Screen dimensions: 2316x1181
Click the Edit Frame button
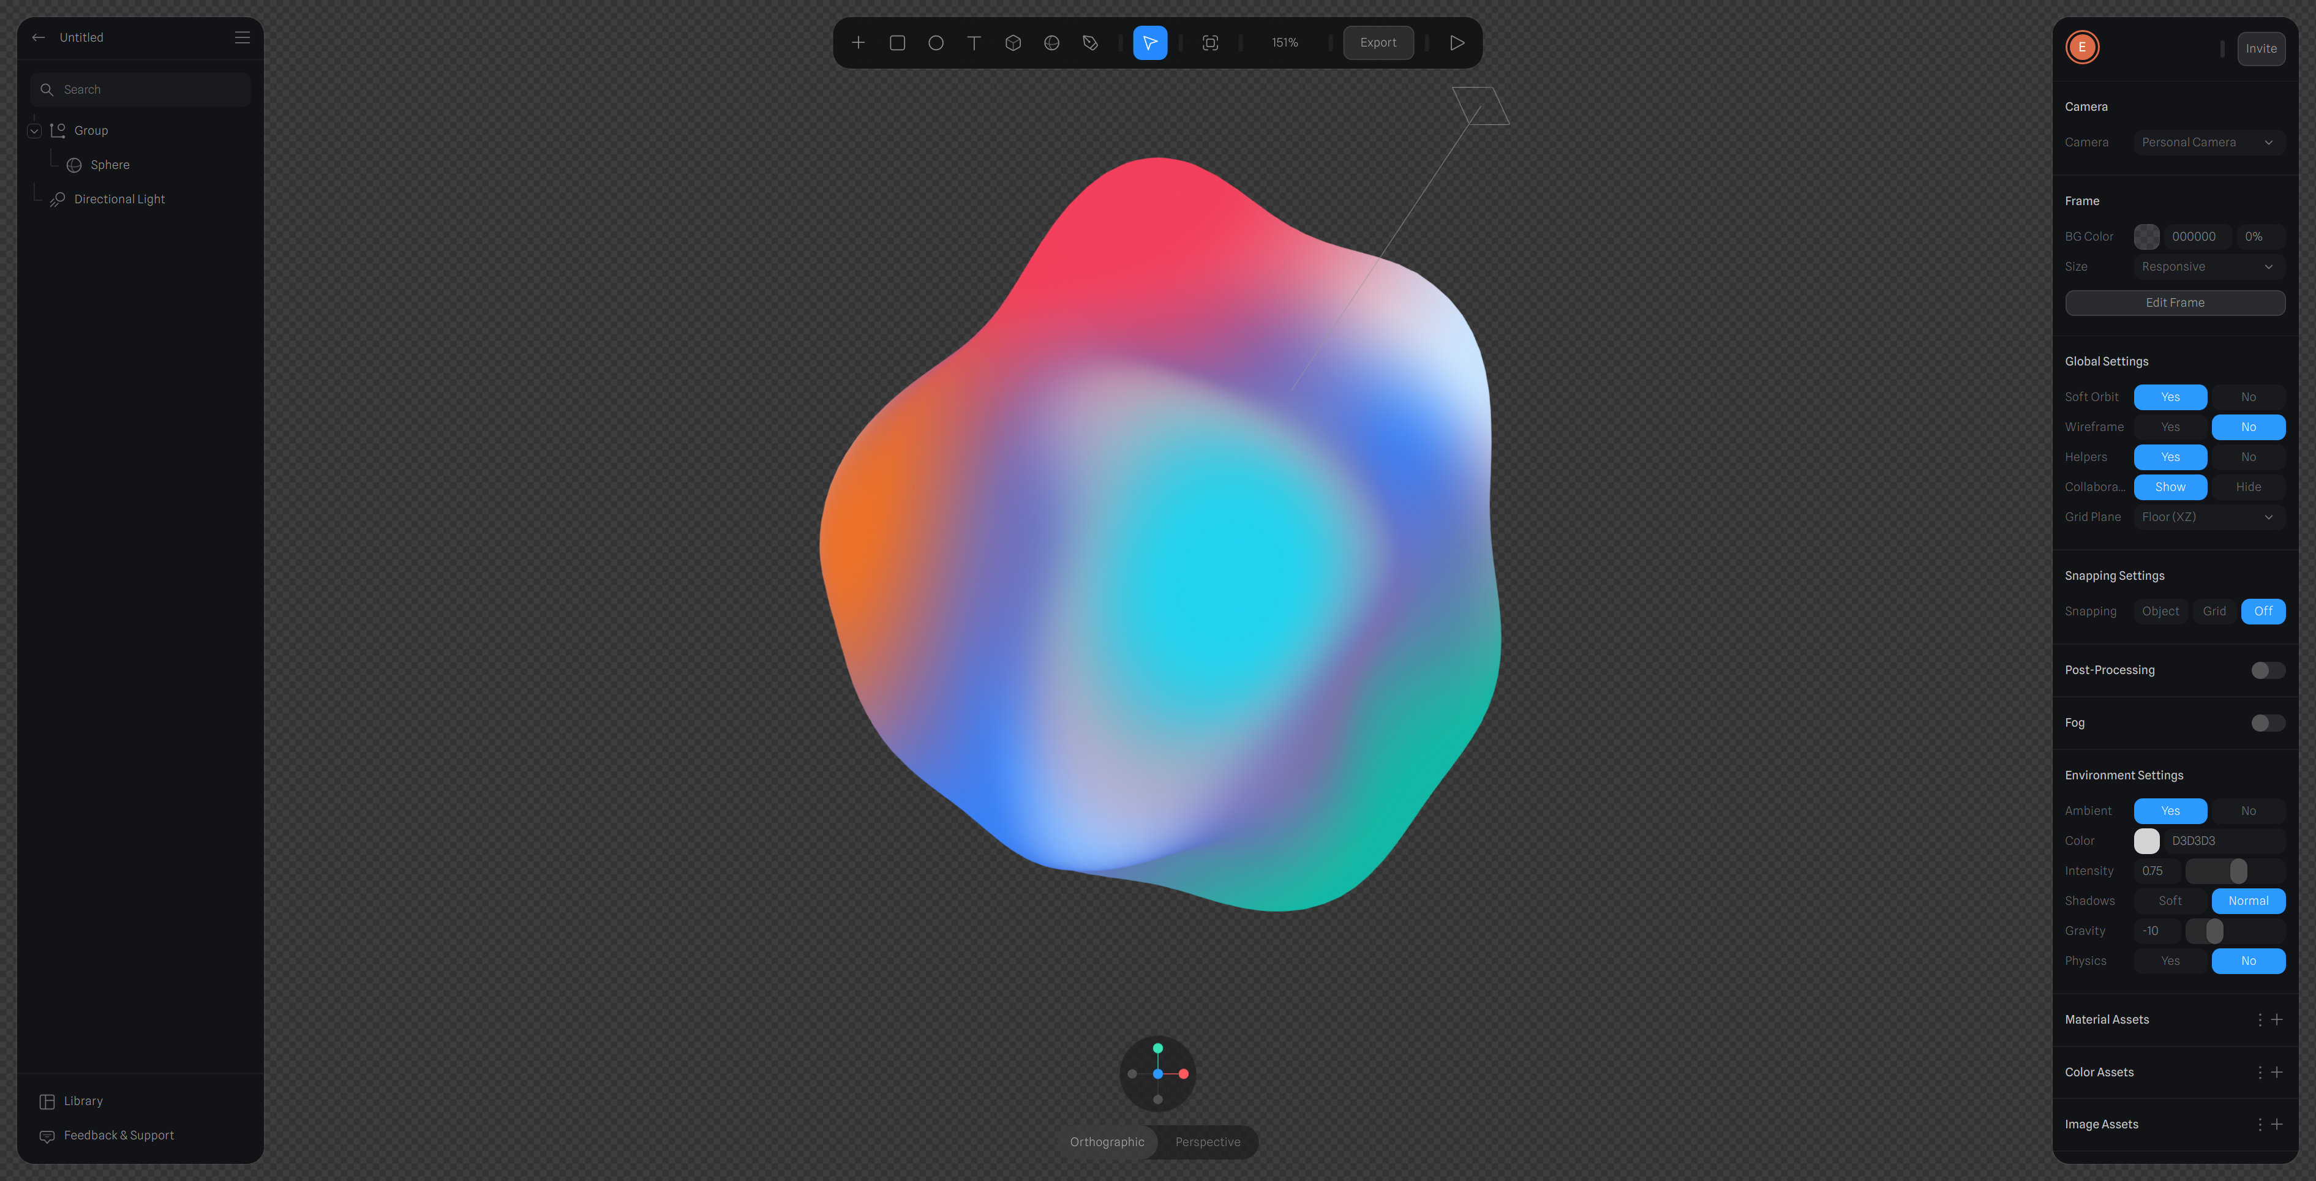(2174, 303)
